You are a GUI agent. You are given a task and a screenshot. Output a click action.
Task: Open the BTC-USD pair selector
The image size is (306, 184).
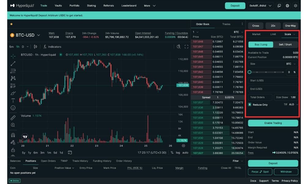pos(25,35)
